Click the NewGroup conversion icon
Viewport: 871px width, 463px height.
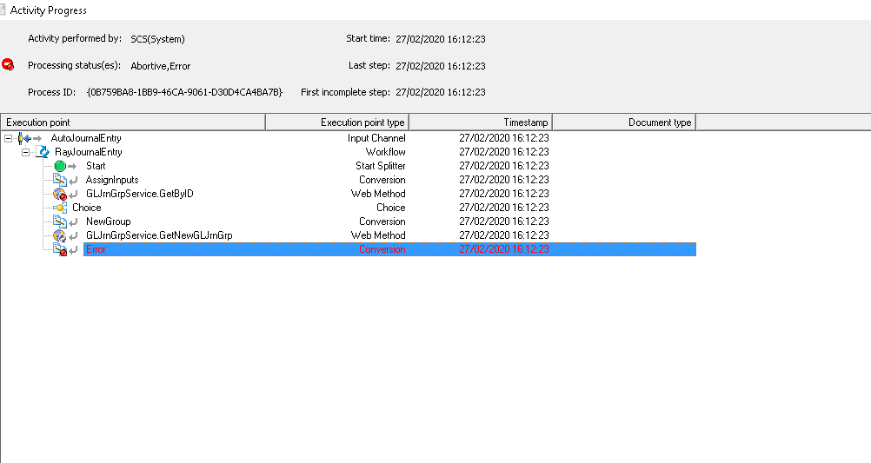60,222
